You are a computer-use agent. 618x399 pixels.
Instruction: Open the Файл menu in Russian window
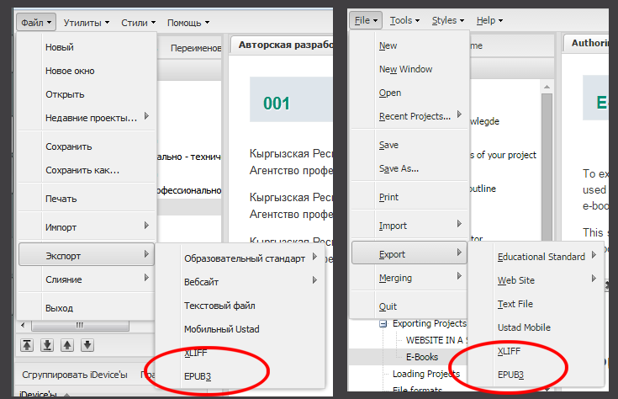pos(36,23)
